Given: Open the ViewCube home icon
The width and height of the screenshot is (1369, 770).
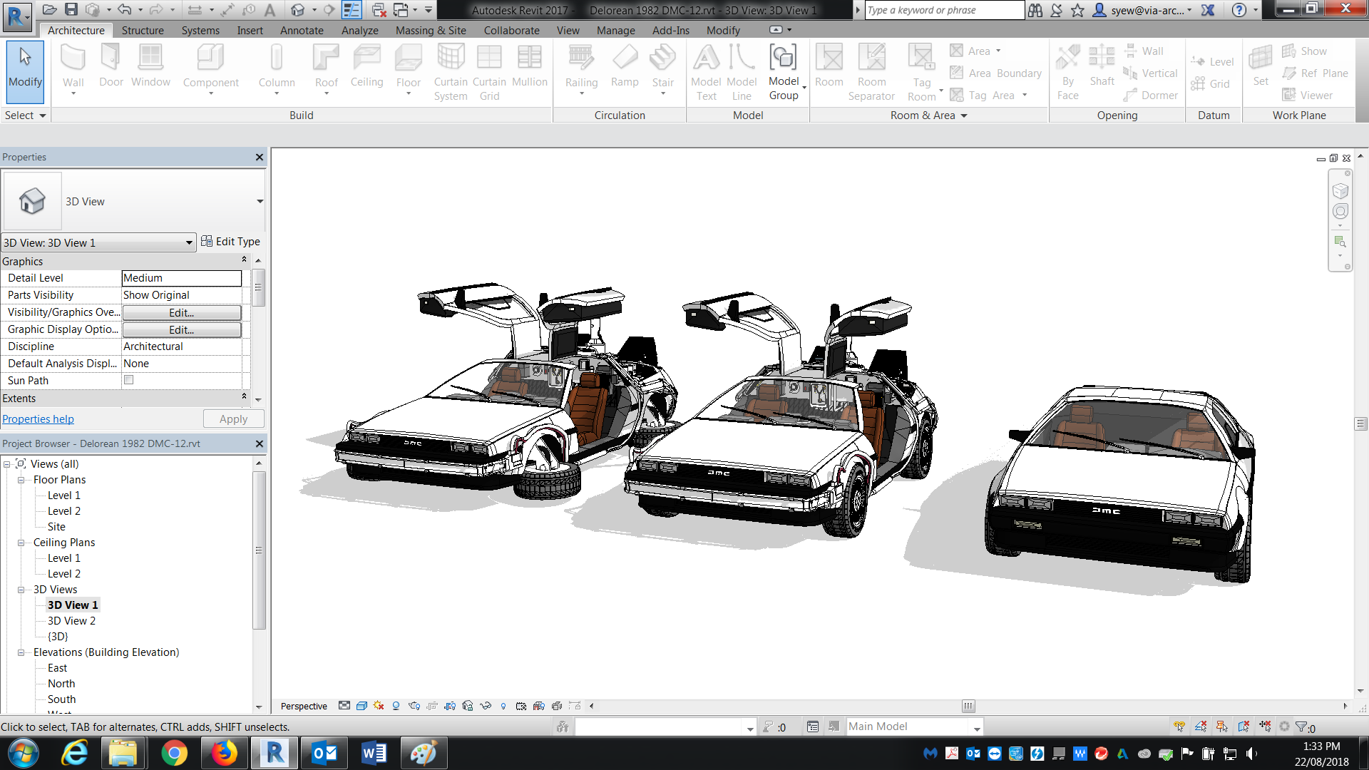Looking at the screenshot, I should [x=1340, y=191].
